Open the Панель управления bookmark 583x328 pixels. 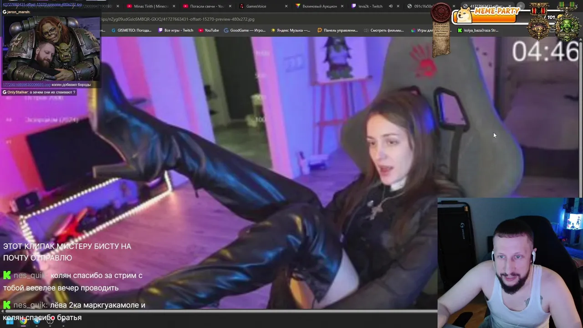tap(338, 31)
